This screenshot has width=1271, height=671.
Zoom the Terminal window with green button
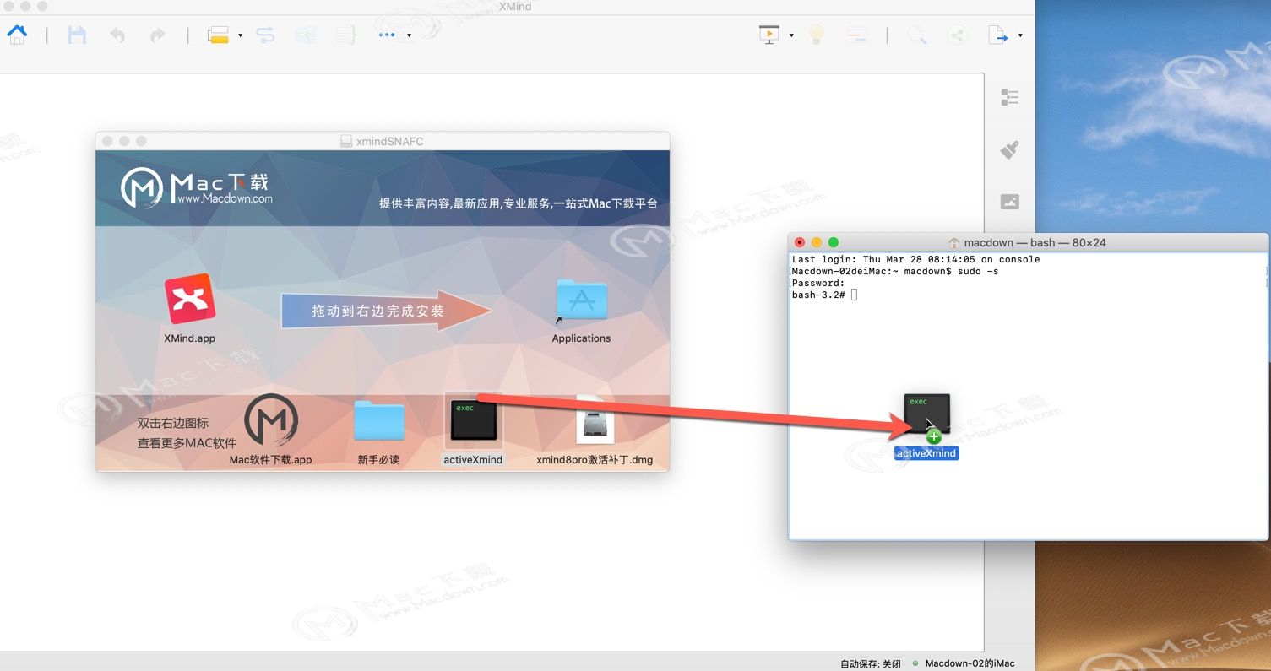pos(834,242)
